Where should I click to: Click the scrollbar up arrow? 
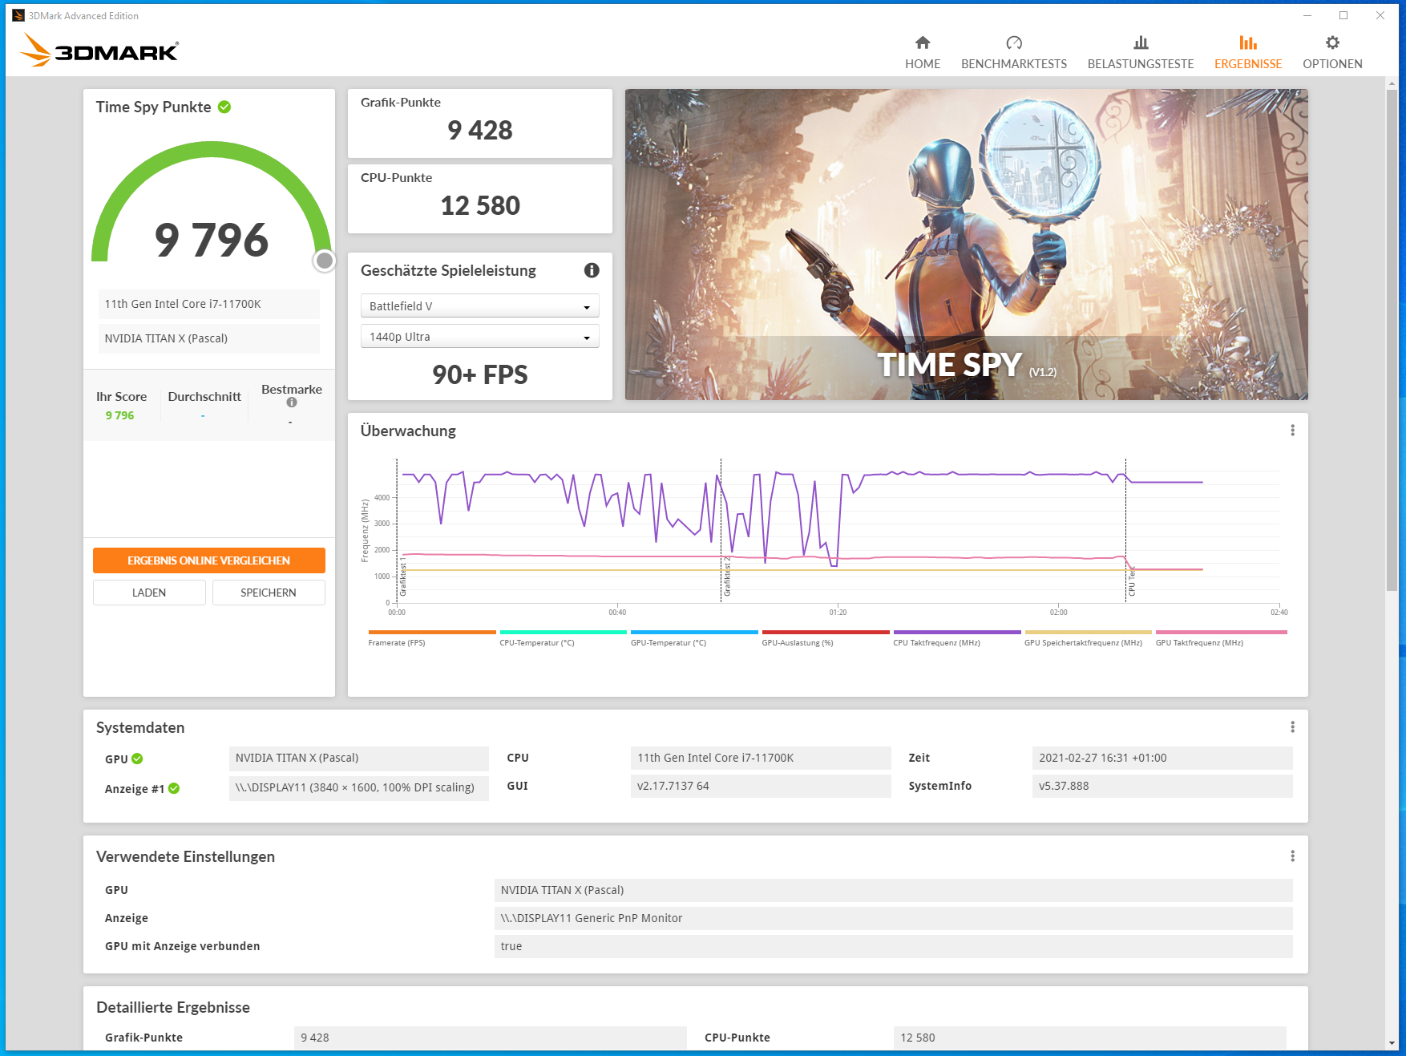(x=1392, y=83)
